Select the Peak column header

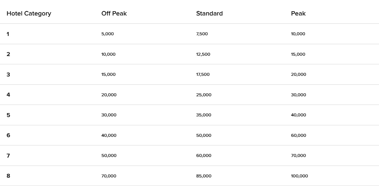click(x=298, y=13)
